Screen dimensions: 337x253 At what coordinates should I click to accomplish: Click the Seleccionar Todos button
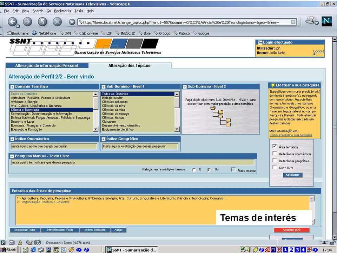[x=25, y=230]
